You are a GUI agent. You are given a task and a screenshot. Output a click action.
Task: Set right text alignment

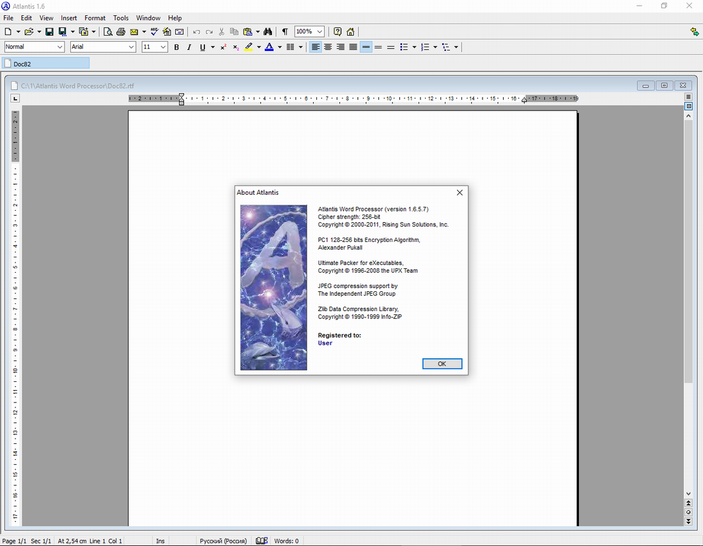tap(341, 47)
